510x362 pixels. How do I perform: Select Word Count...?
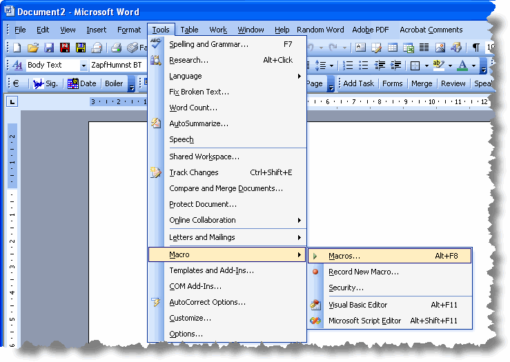tap(227, 108)
